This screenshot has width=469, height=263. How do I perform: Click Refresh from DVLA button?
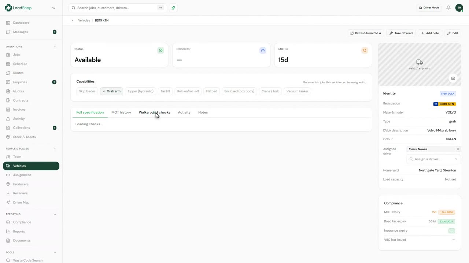tap(366, 33)
